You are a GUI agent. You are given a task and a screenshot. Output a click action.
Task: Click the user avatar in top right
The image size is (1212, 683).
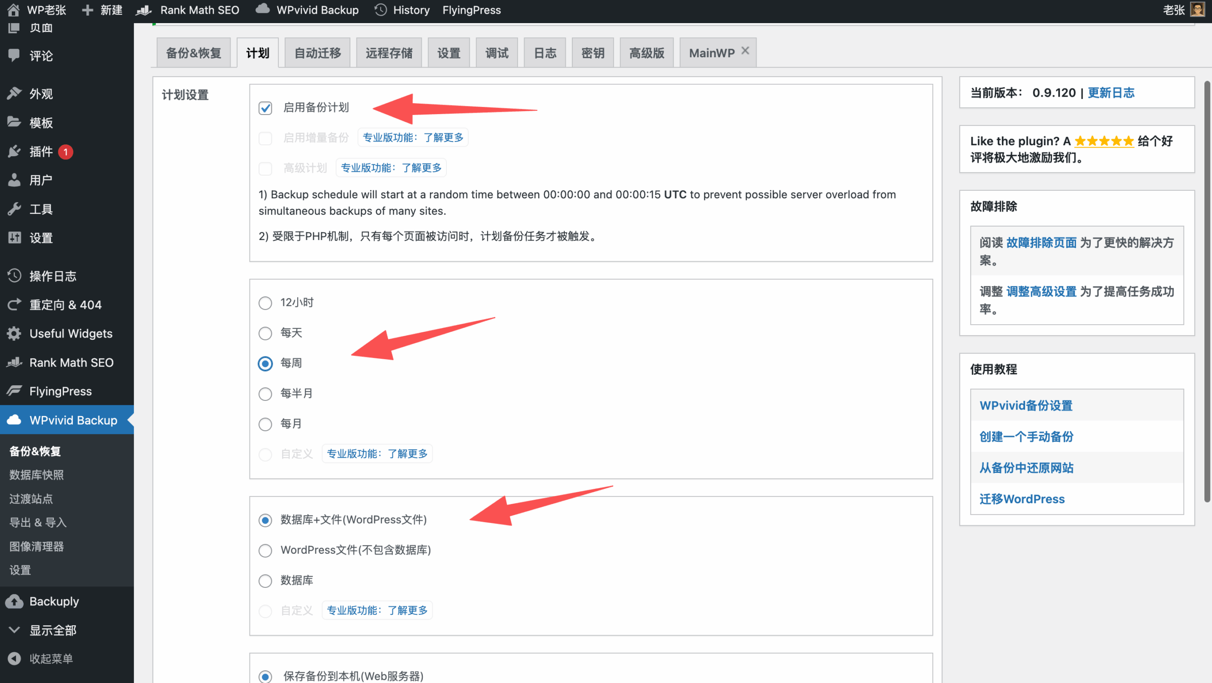click(x=1198, y=9)
